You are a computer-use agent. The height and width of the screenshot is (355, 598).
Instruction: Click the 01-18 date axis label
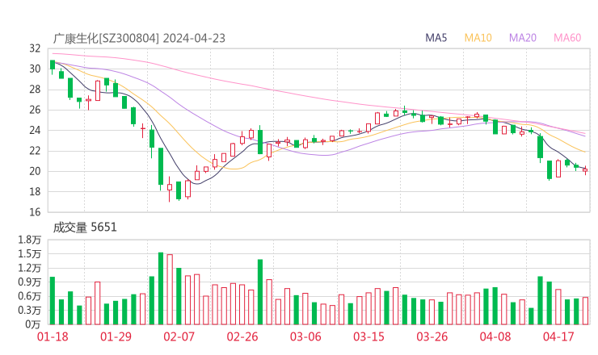pyautogui.click(x=53, y=336)
